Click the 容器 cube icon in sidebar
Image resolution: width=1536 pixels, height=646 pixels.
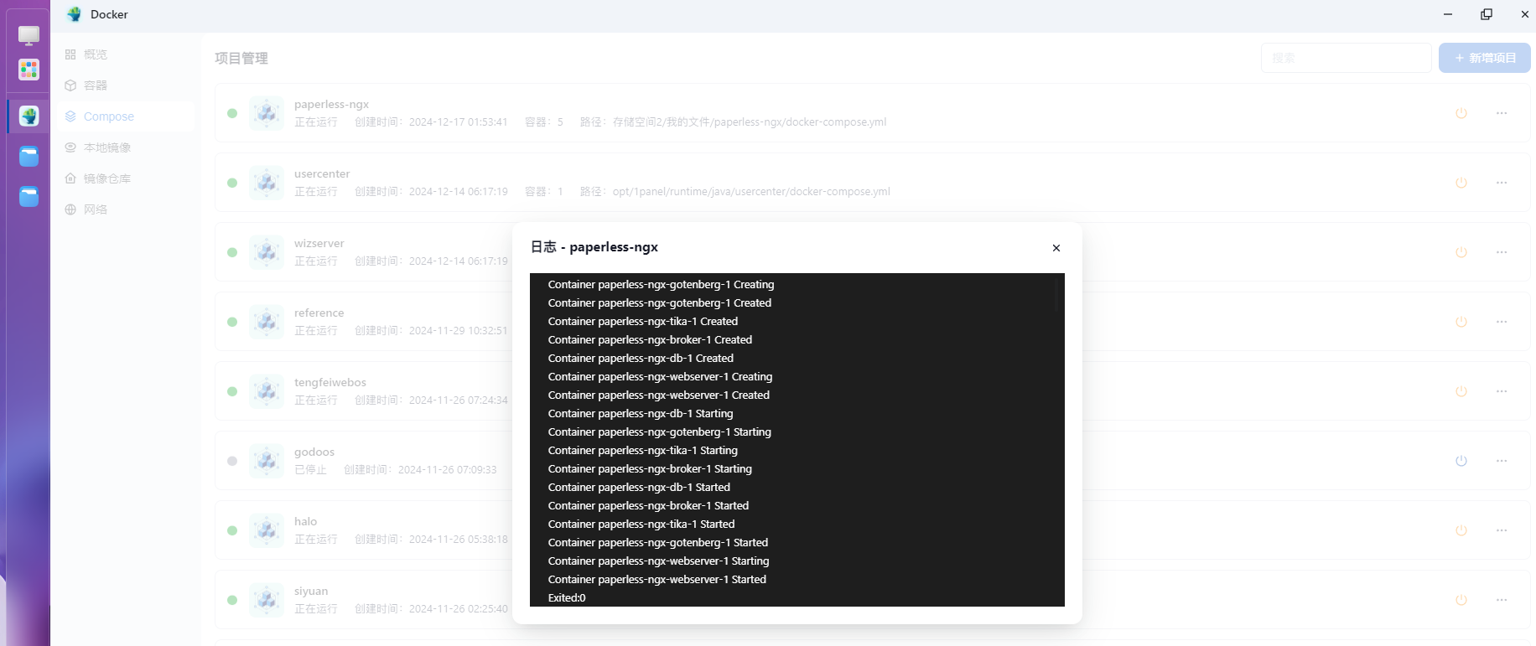70,85
